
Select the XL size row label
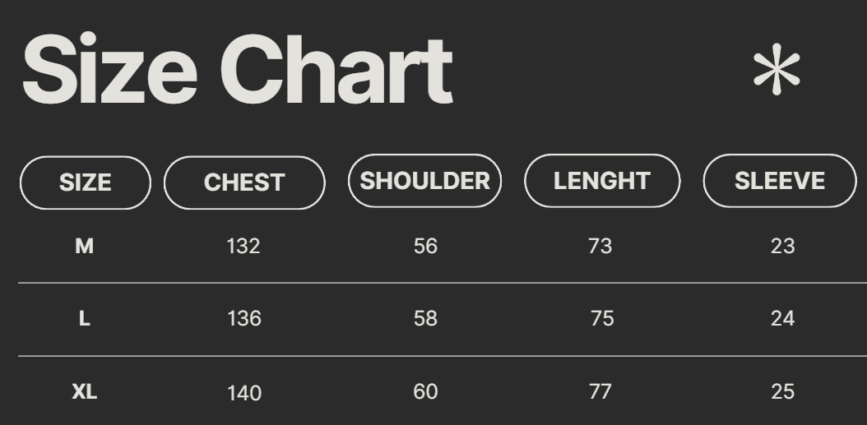[x=85, y=392]
